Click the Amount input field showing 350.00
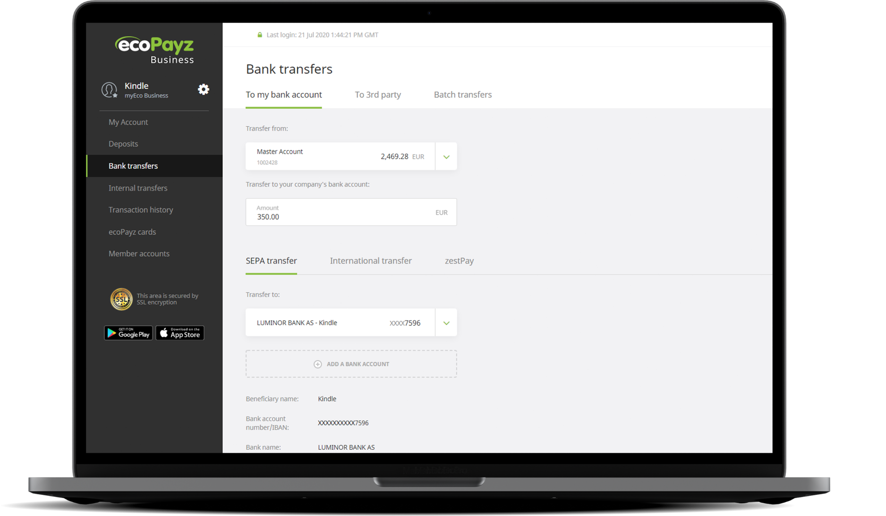Screen dimensions: 886x516 (x=351, y=212)
